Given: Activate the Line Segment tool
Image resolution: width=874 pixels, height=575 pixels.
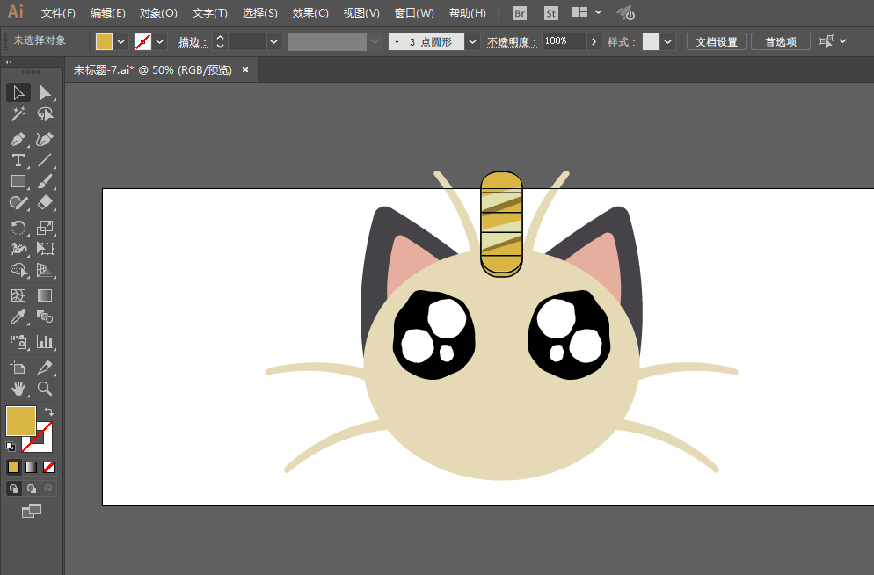Looking at the screenshot, I should (x=45, y=161).
